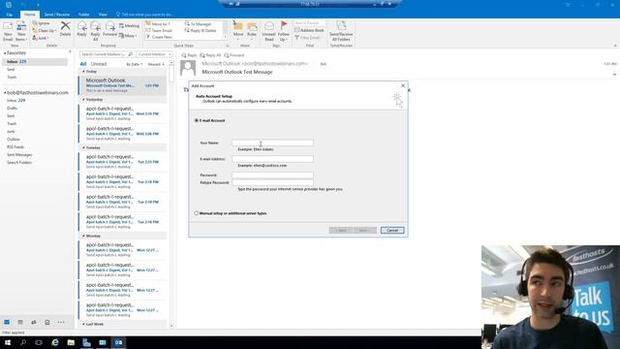
Task: Click the Search Current Mailbox box
Action: click(x=104, y=54)
